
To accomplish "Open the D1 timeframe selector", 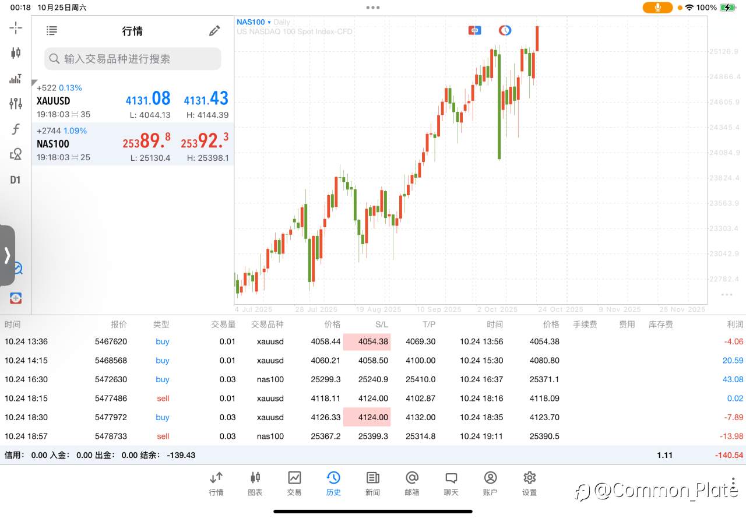I will click(16, 180).
